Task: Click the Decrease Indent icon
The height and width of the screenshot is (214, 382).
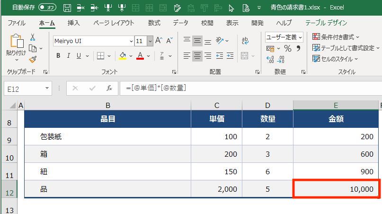Action: click(x=219, y=56)
